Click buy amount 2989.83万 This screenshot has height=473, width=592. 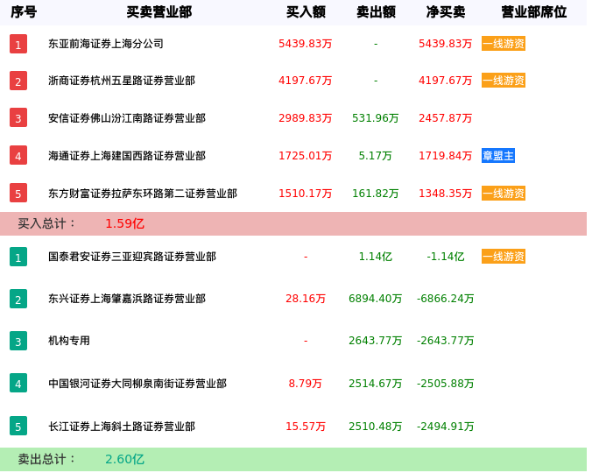tap(305, 118)
